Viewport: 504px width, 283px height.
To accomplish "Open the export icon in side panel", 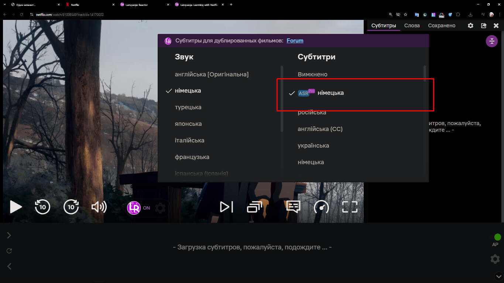I will coord(484,25).
